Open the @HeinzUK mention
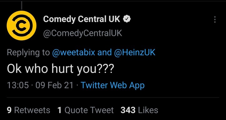 click(135, 52)
